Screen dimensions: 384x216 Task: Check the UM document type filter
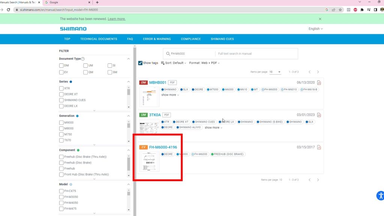pyautogui.click(x=85, y=66)
